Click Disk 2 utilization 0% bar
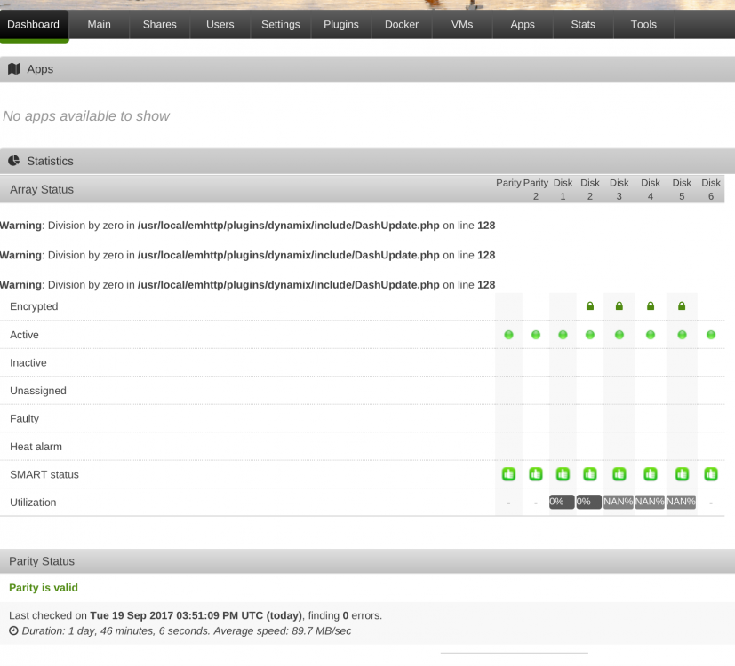This screenshot has width=735, height=666. click(x=589, y=502)
